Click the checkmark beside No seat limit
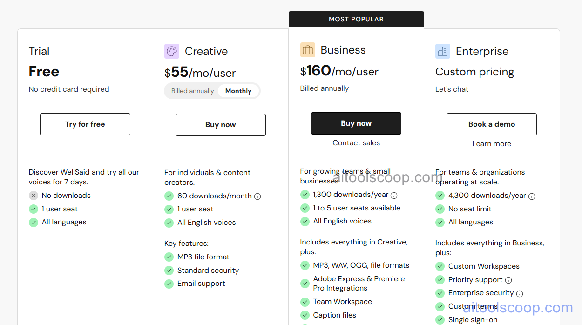Screen dimensions: 582x325 click(440, 209)
